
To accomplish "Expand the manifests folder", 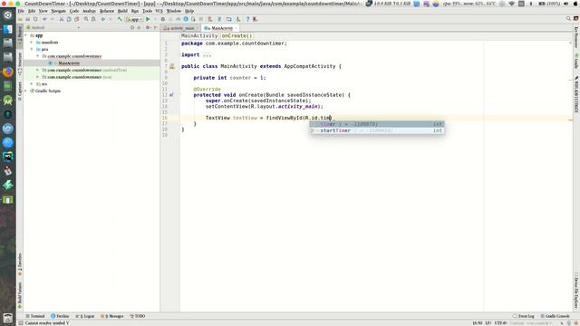I will click(x=32, y=43).
